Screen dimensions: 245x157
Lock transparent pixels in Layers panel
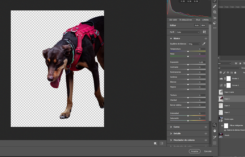220,73
